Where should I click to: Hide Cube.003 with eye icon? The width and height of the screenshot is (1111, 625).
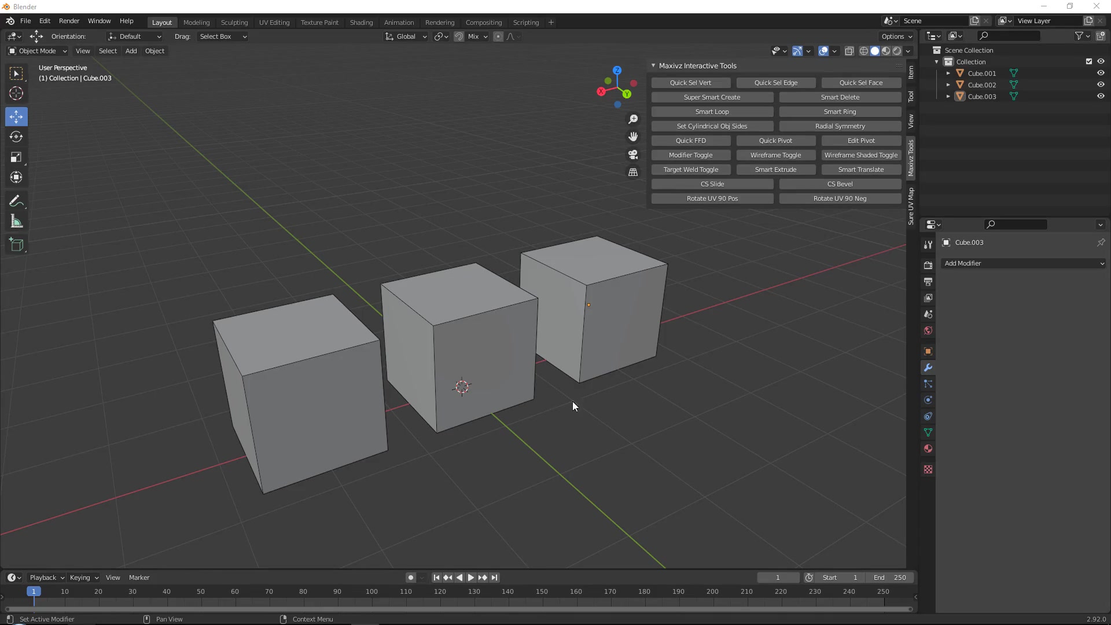1101,97
